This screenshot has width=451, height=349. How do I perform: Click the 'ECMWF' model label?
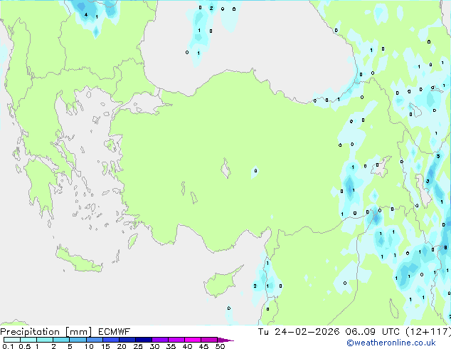115,332
